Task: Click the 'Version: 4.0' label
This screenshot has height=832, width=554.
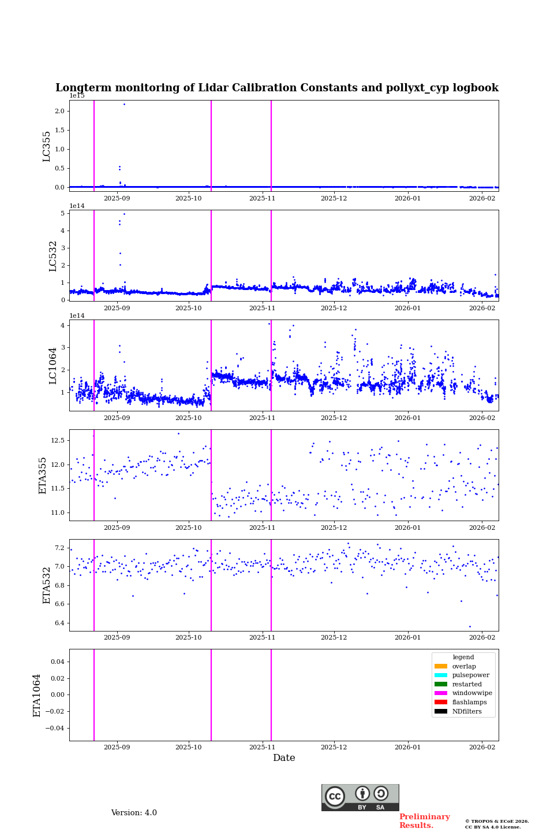Action: (134, 813)
